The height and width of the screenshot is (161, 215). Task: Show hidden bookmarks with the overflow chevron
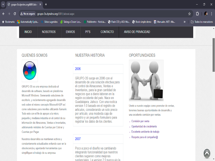184,22
